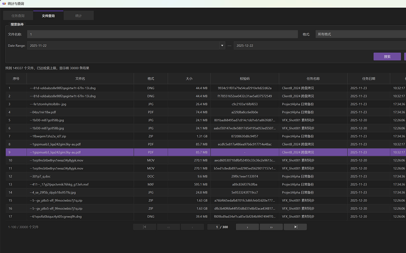Click the 校验码 column header
The width and height of the screenshot is (406, 253).
[x=245, y=79]
